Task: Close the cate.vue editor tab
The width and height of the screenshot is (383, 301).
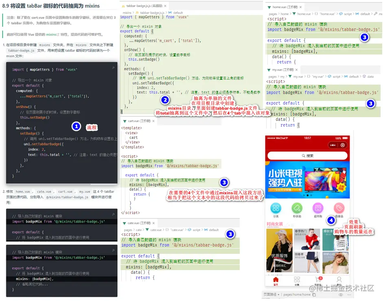Action: coord(153,223)
